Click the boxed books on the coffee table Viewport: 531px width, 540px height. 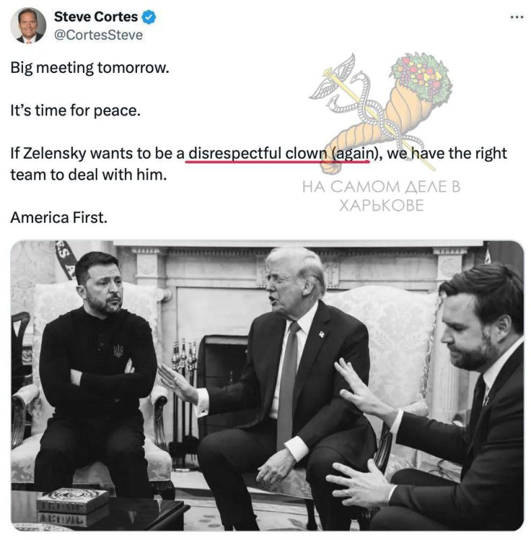coord(73,506)
